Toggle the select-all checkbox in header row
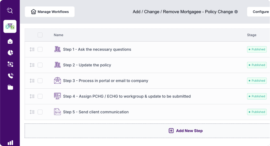The width and height of the screenshot is (270, 146). click(x=40, y=35)
